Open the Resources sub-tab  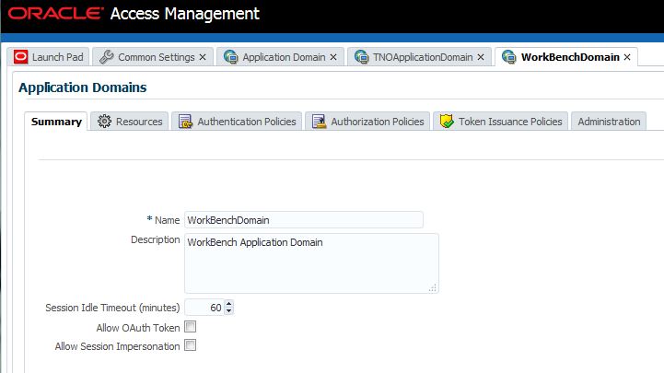(130, 122)
